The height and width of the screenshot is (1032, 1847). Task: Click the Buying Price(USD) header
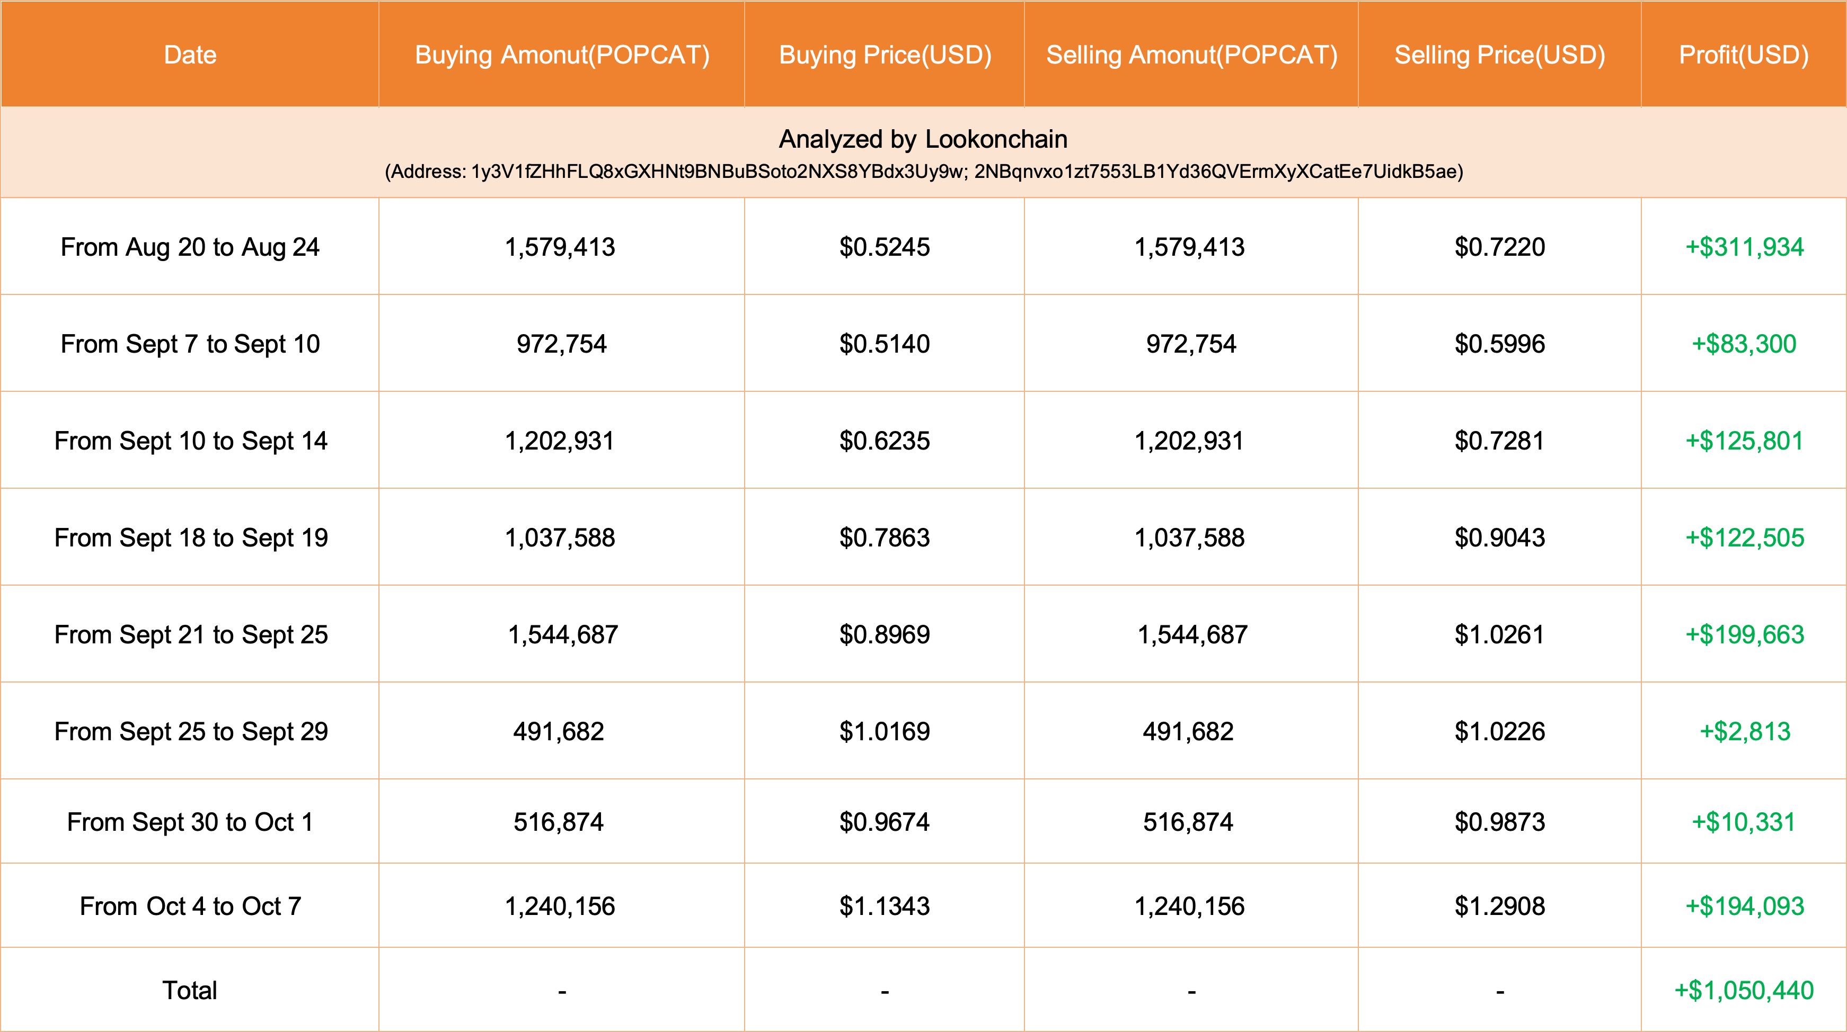[885, 55]
